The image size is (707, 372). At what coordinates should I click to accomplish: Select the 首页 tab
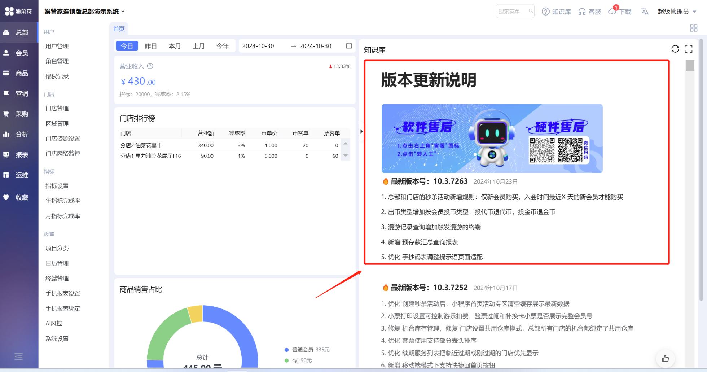tap(119, 29)
